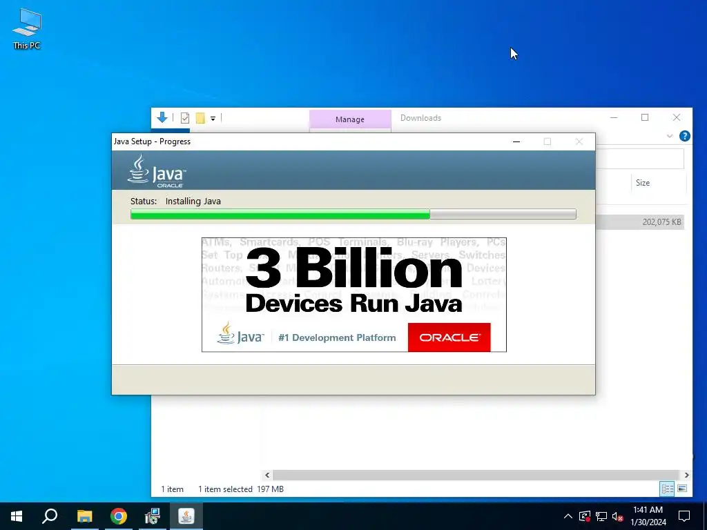Click the red Oracle logo in banner
This screenshot has height=530, width=707.
(x=449, y=337)
